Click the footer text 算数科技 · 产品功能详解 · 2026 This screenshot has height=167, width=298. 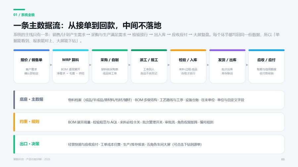(x=32, y=159)
